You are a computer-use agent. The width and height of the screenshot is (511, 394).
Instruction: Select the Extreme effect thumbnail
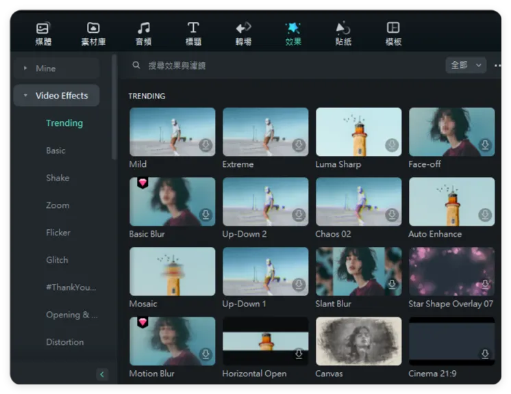pos(266,132)
